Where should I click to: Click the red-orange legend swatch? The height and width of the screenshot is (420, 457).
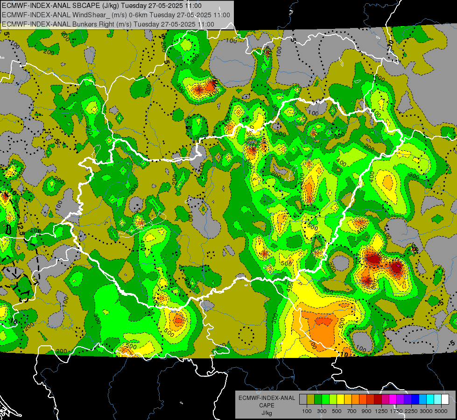click(363, 399)
